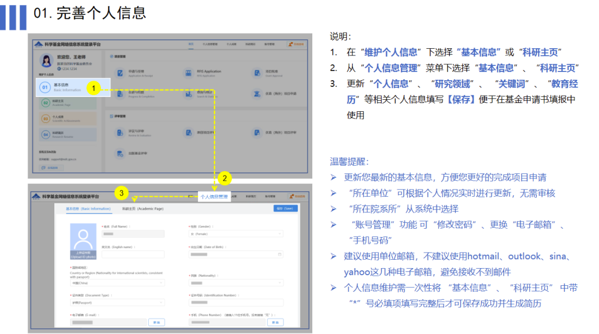This screenshot has height=334, width=599.
Task: Click 个人信息管理 in upper navigation bar
Action: coord(210,44)
